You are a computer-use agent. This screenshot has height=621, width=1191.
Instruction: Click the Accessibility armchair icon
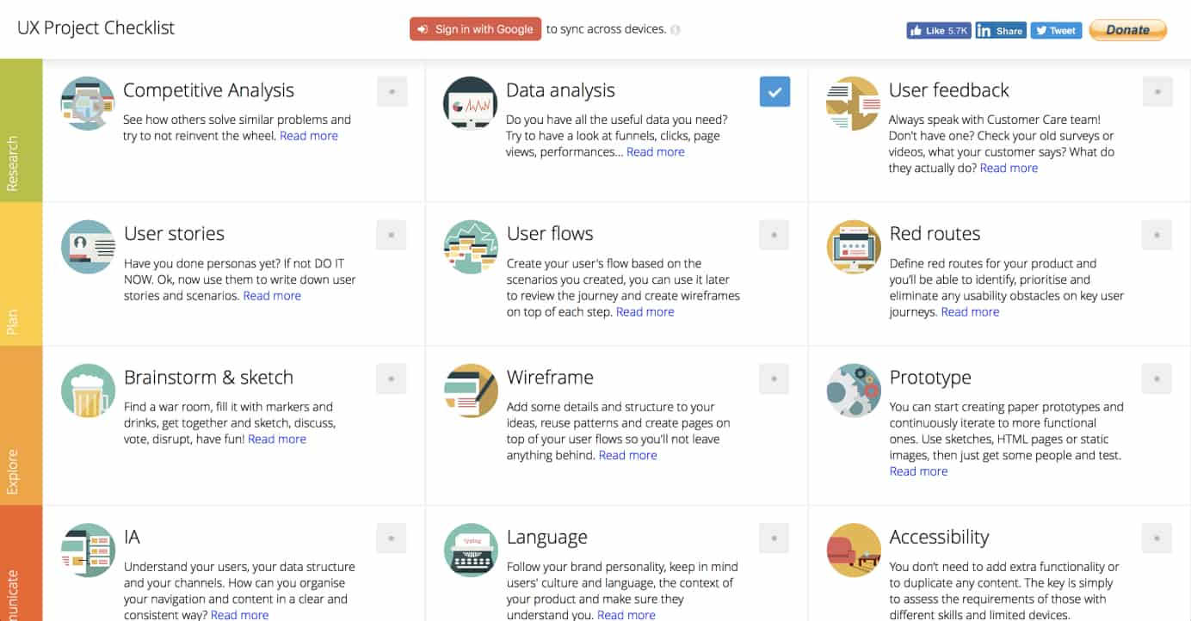(x=854, y=550)
